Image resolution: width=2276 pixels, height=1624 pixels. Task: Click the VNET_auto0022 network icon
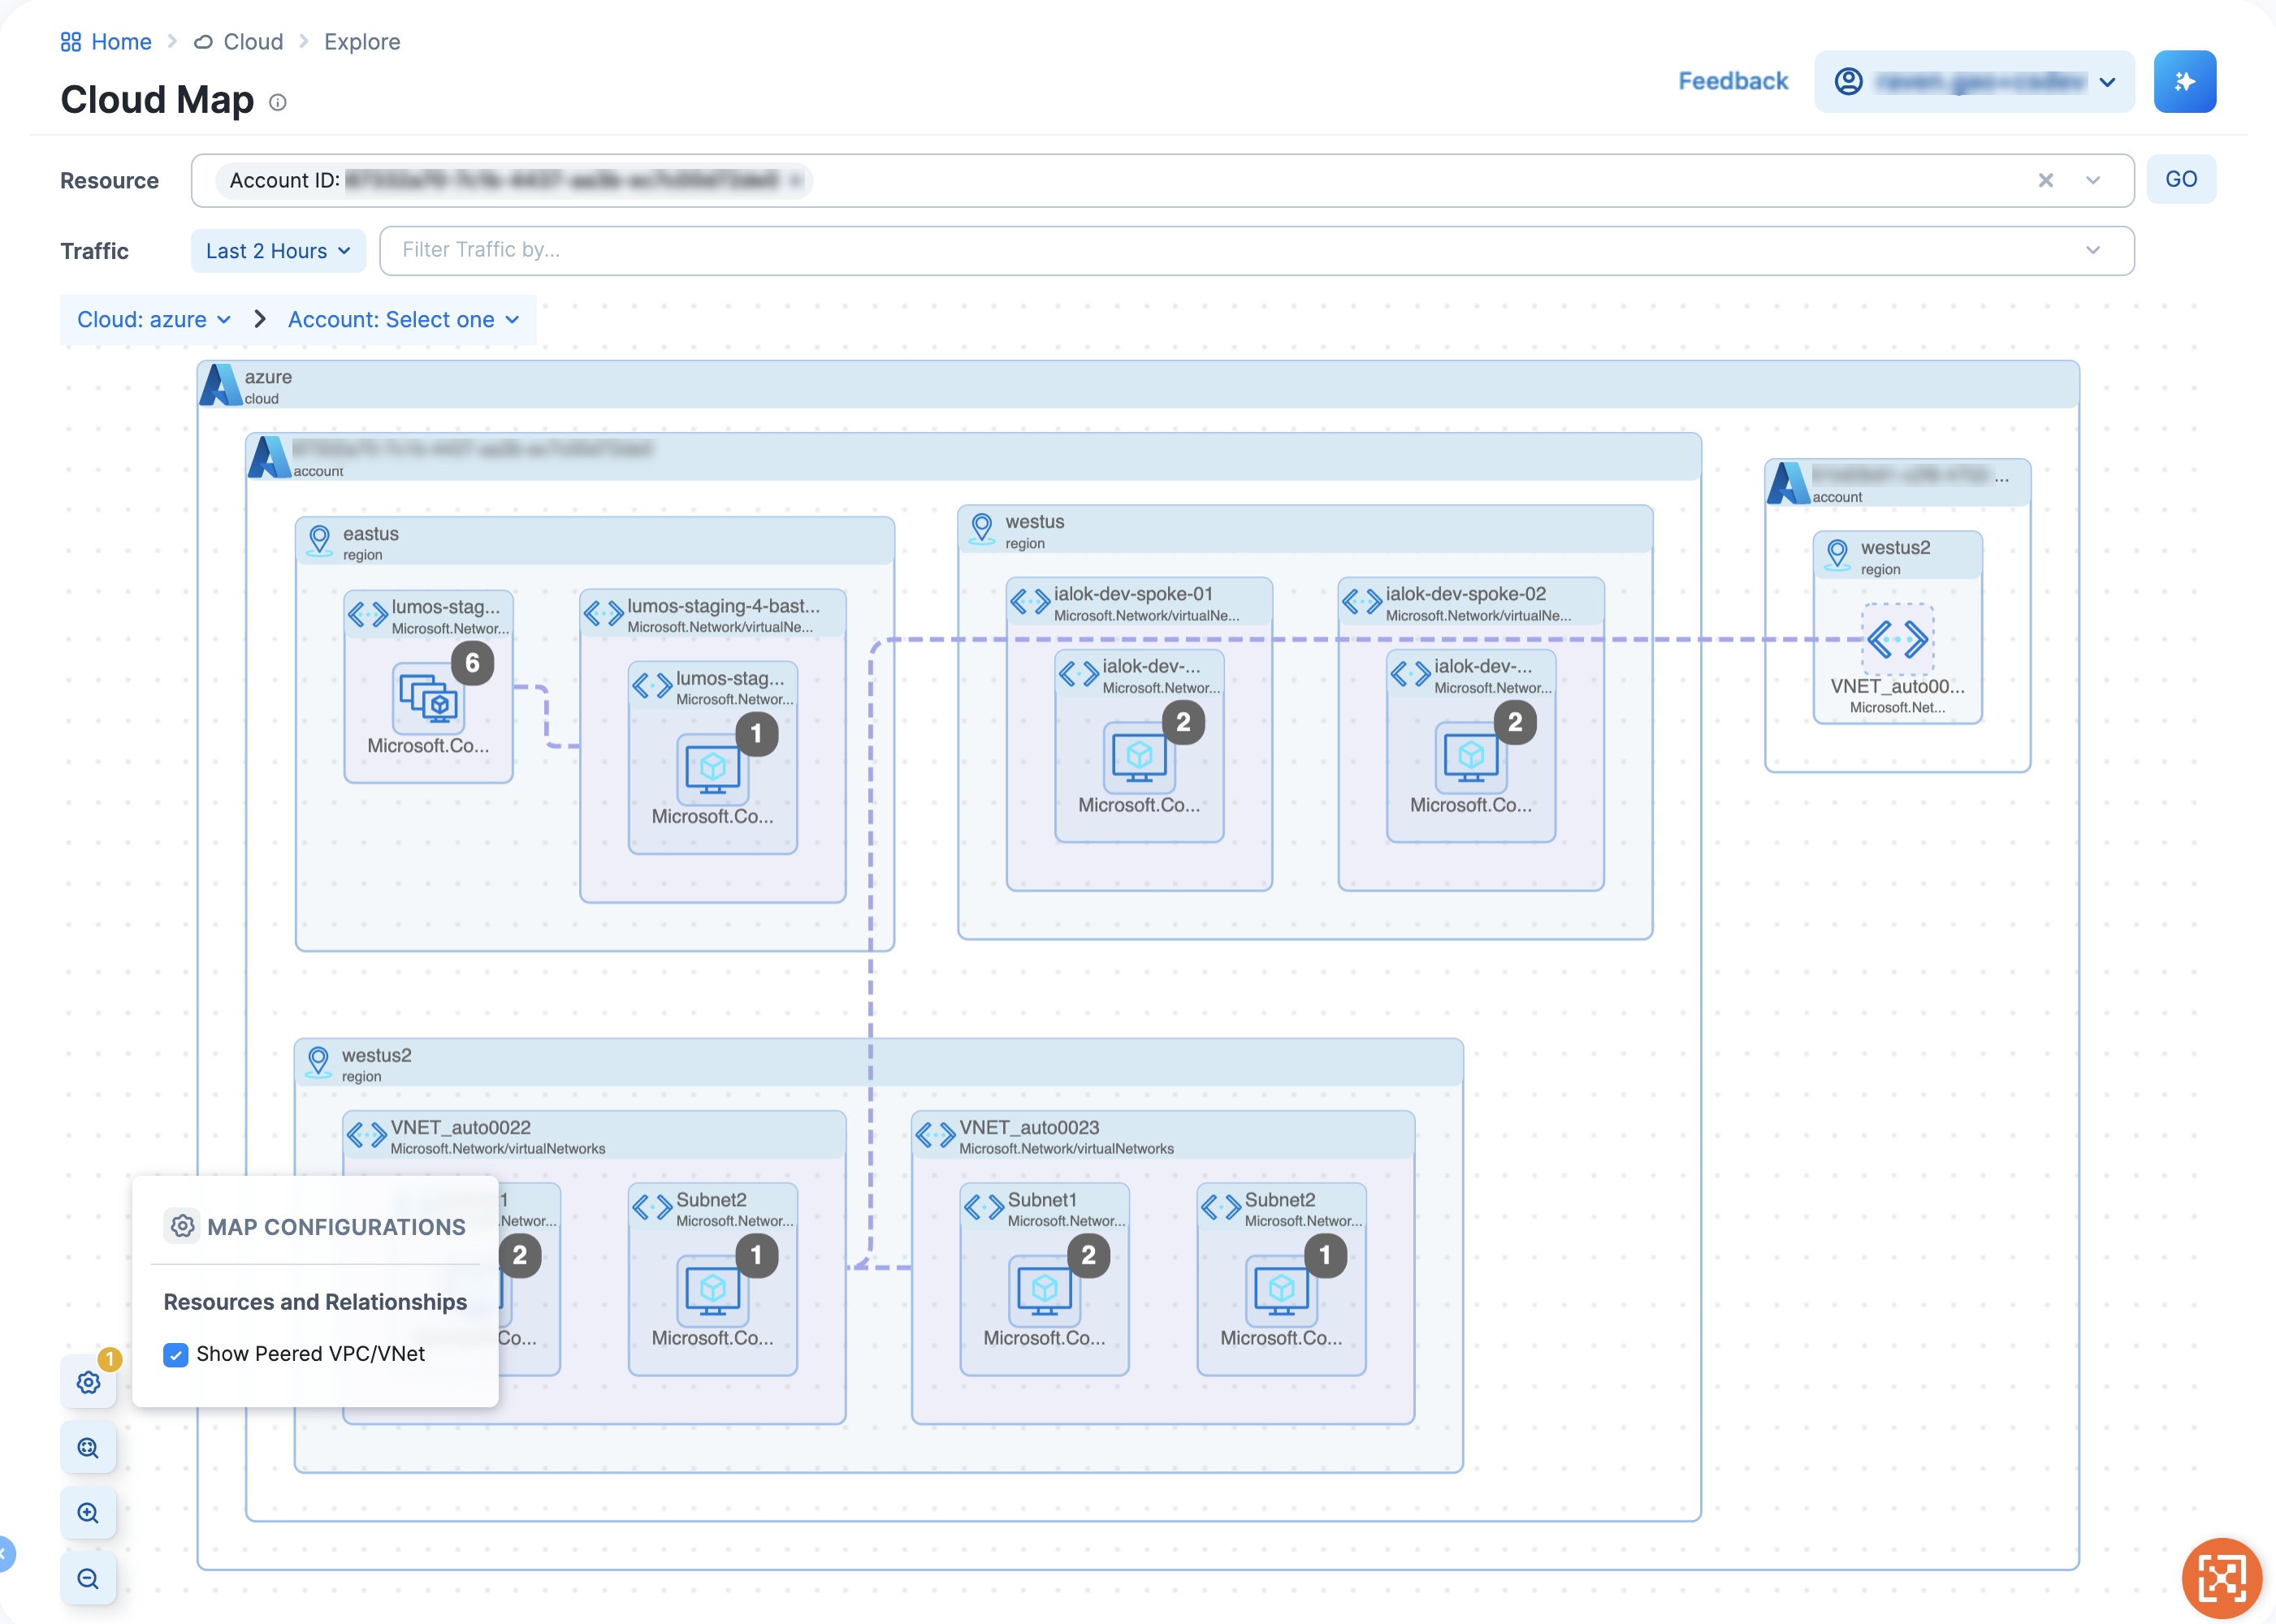(x=366, y=1135)
